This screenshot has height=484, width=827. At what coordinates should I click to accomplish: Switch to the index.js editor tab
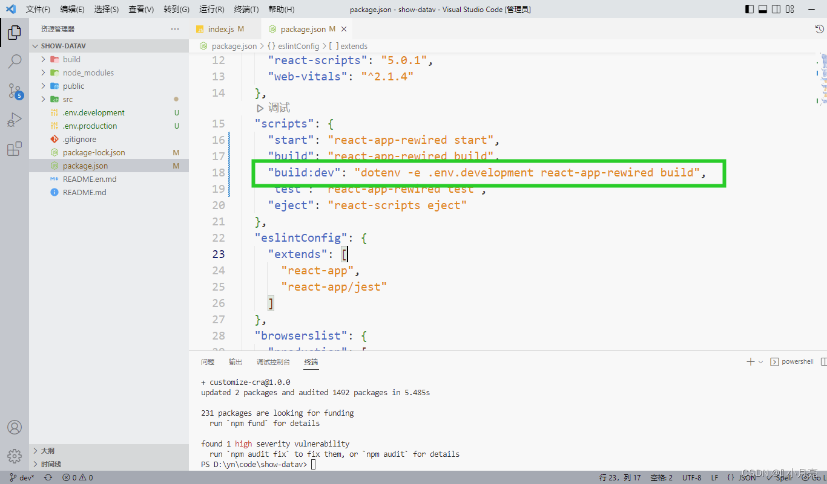point(225,29)
